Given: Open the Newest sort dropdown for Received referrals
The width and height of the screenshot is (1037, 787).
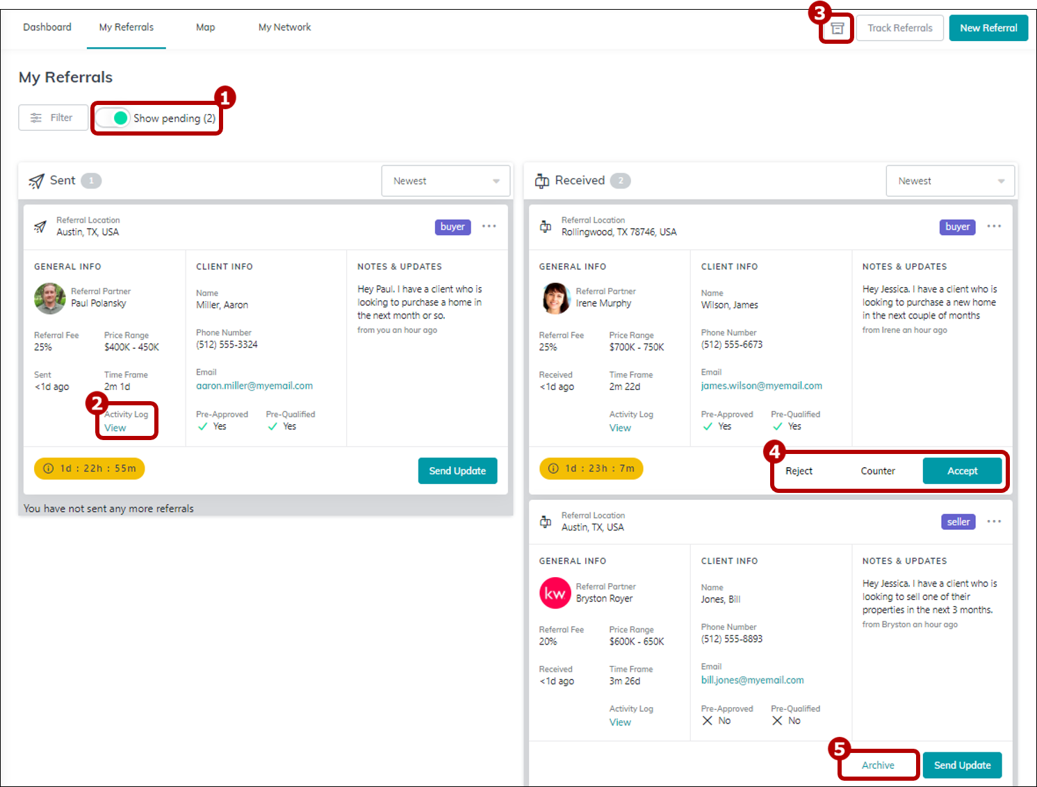Looking at the screenshot, I should click(950, 180).
